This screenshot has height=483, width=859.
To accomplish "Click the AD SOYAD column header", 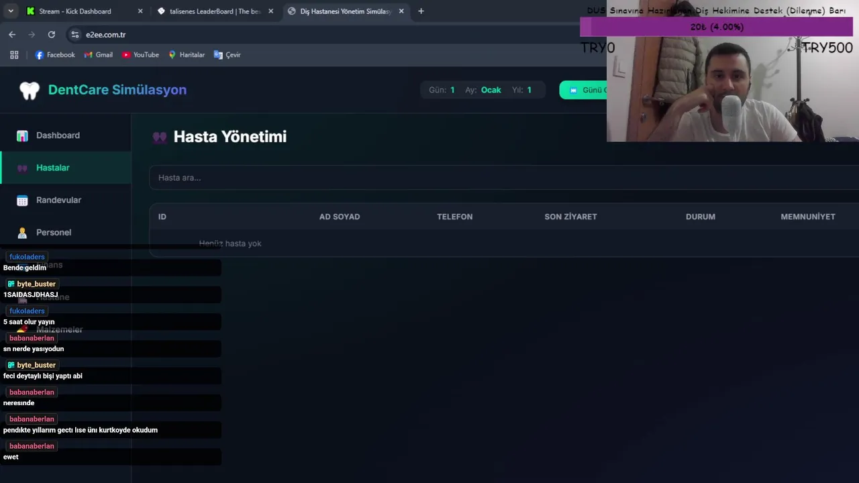I will [340, 217].
